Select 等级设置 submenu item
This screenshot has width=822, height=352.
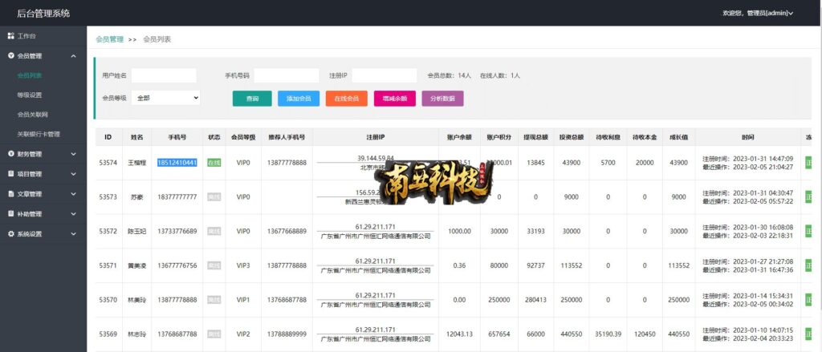(x=30, y=95)
